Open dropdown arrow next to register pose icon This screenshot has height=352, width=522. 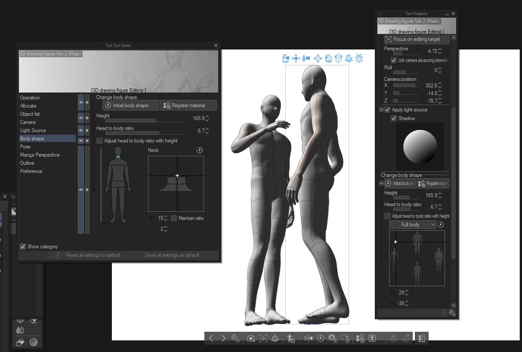point(300,338)
